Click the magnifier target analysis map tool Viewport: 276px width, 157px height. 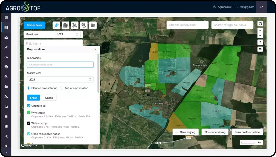point(84,25)
